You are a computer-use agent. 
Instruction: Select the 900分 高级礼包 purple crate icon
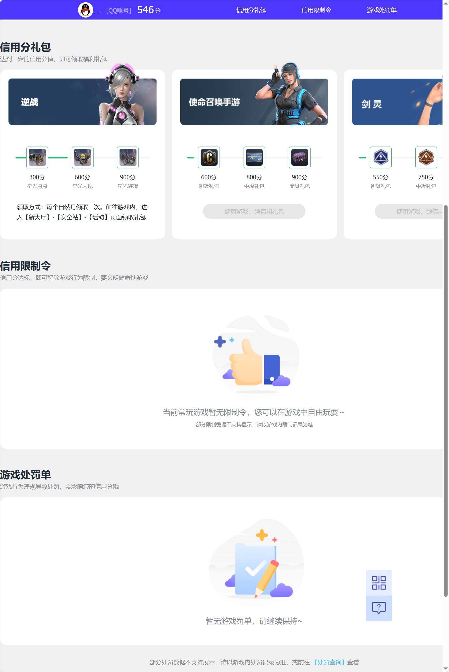(300, 157)
